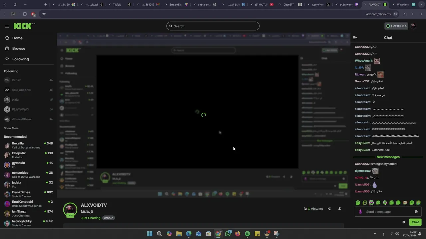Open FrankDimes recommended channel

click(x=28, y=194)
